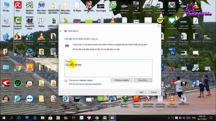Screen dimensions: 216x121
Task: Open the NHAC SOUNDCL folder on desktop
Action: (x=53, y=101)
